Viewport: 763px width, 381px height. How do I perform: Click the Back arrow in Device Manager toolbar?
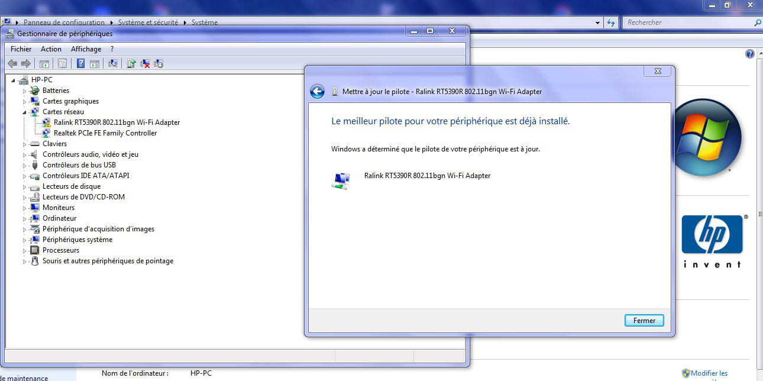point(12,63)
